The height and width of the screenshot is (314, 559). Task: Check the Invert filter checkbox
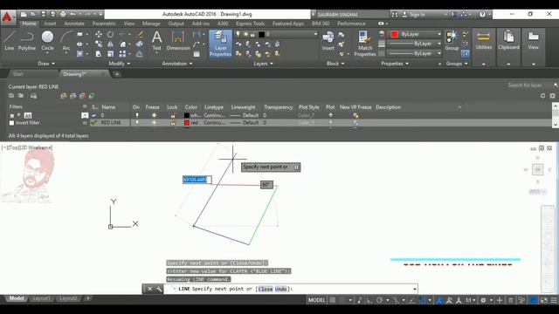(x=11, y=123)
